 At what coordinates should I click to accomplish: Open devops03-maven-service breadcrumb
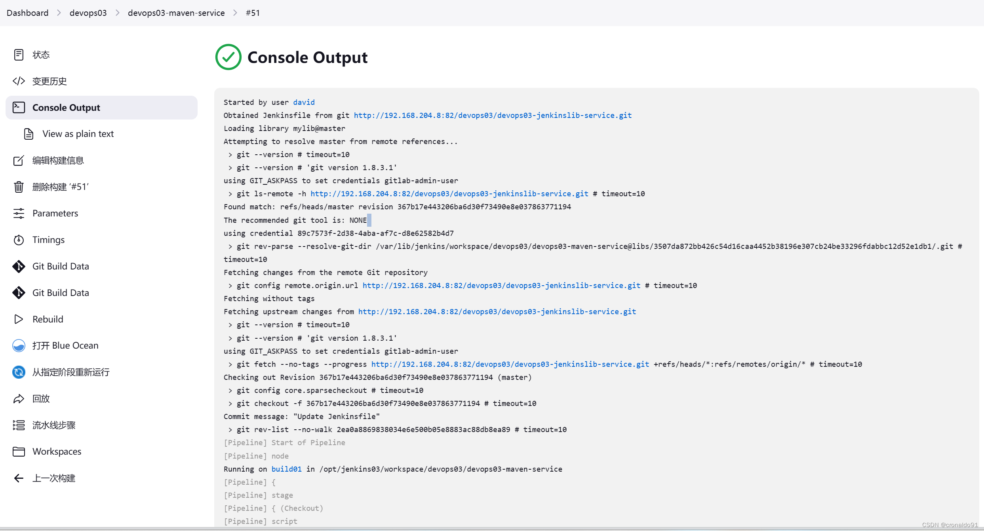pyautogui.click(x=176, y=13)
